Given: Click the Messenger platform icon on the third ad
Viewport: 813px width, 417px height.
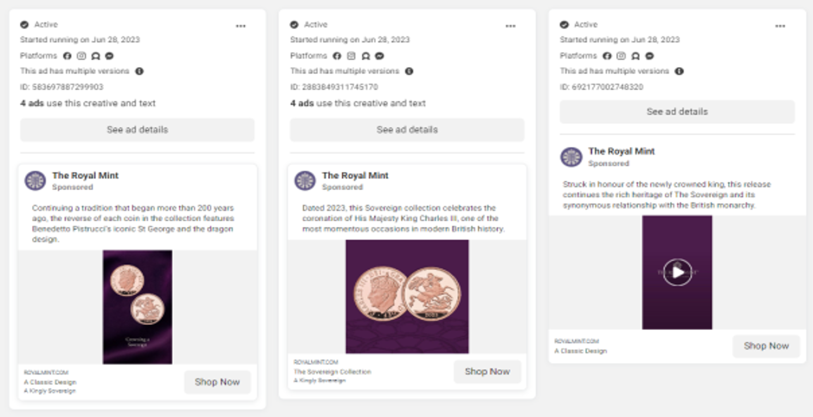Looking at the screenshot, I should pyautogui.click(x=650, y=56).
